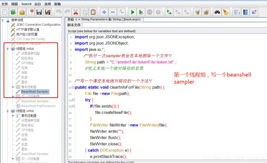267x163 pixels.
Task: Select the HTTP请求默认值 element
Action: pyautogui.click(x=28, y=30)
